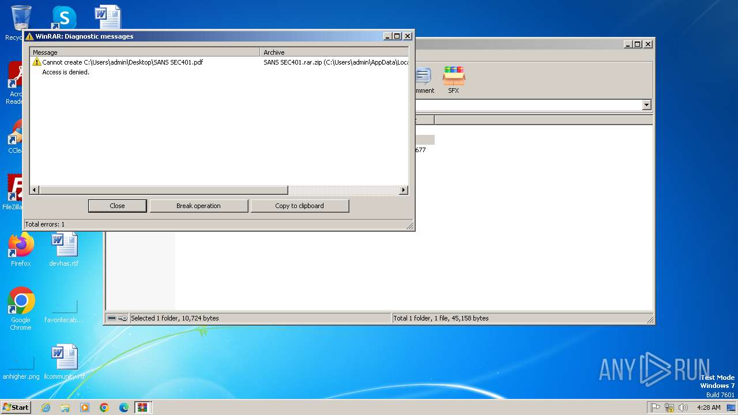738x415 pixels.
Task: Open the Skype desktop shortcut
Action: (64, 17)
